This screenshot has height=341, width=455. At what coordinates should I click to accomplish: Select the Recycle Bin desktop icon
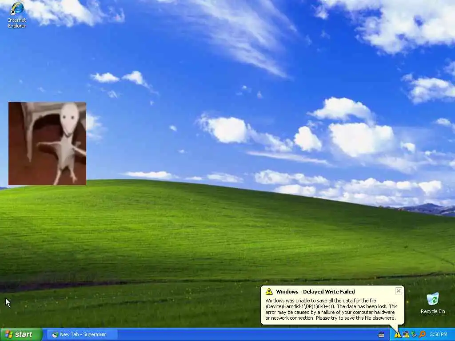[433, 303]
